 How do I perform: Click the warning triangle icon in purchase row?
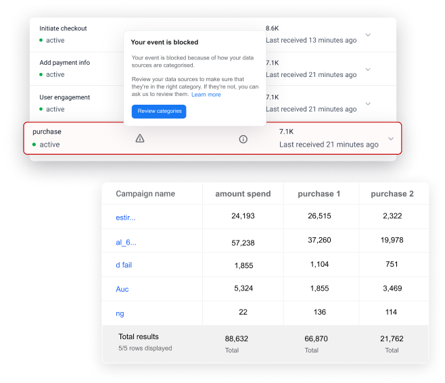140,138
